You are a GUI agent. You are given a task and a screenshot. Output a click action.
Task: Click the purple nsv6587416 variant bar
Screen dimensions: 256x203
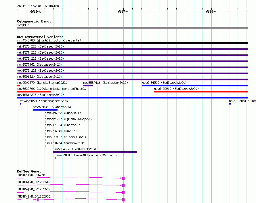click(x=88, y=86)
